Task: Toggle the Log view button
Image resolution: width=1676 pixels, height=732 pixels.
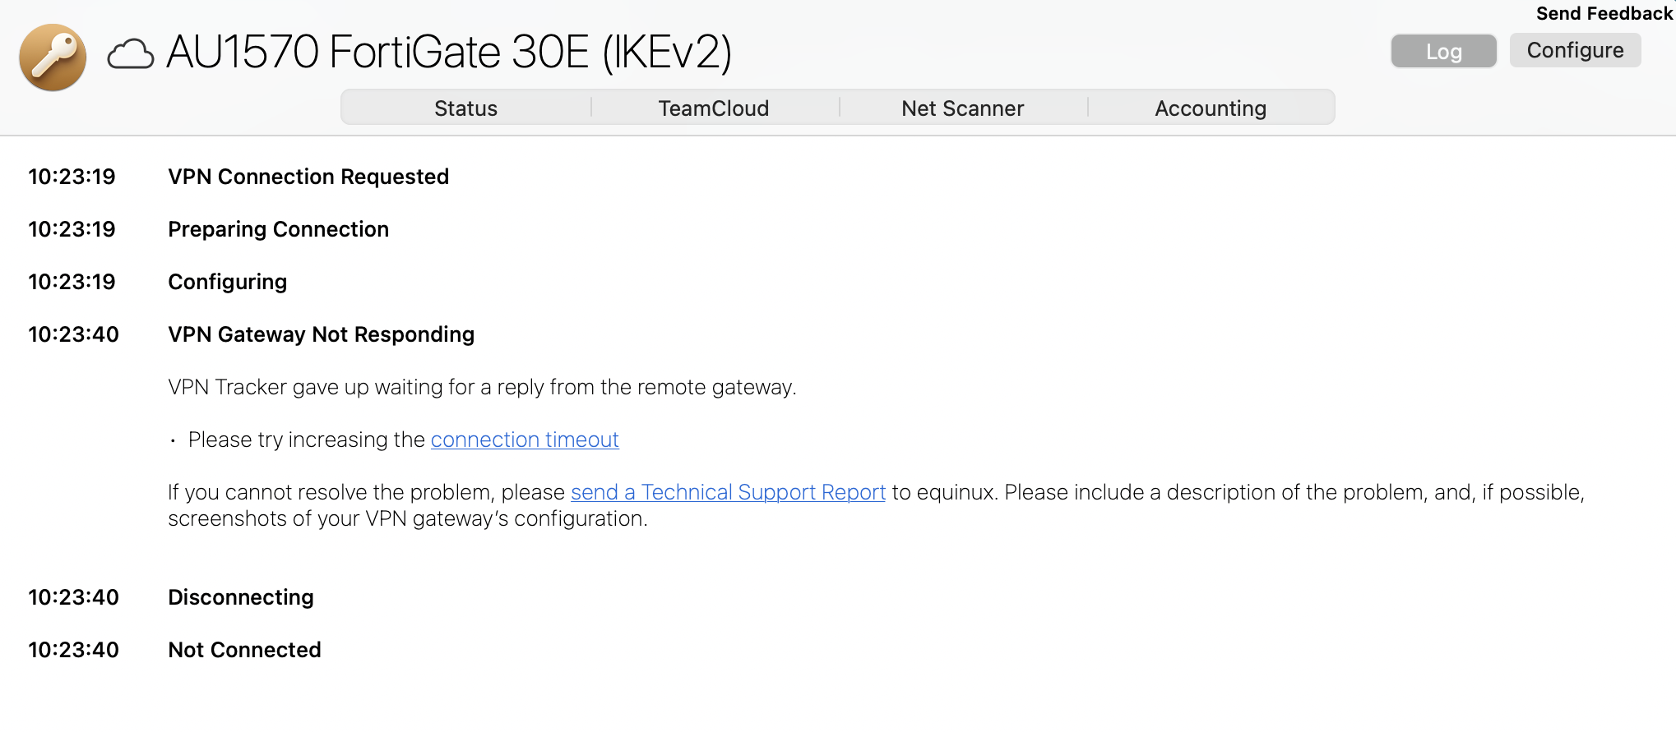Action: pos(1443,51)
